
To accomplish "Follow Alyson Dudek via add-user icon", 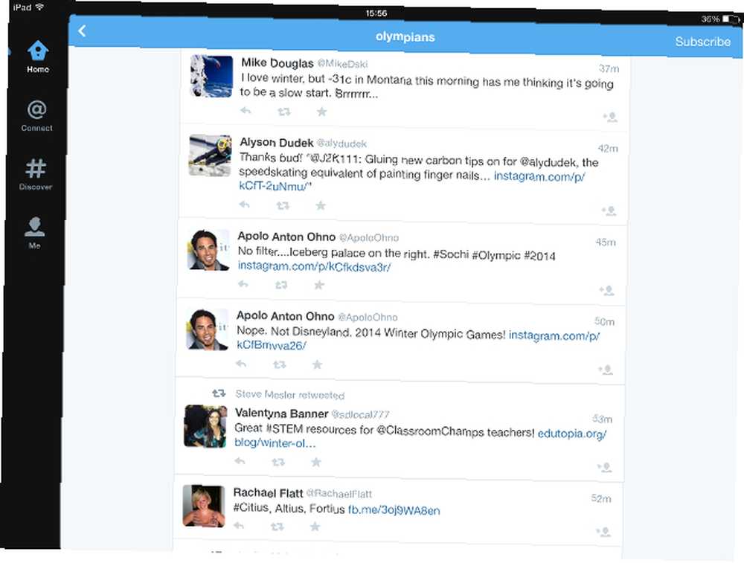I will click(x=609, y=210).
